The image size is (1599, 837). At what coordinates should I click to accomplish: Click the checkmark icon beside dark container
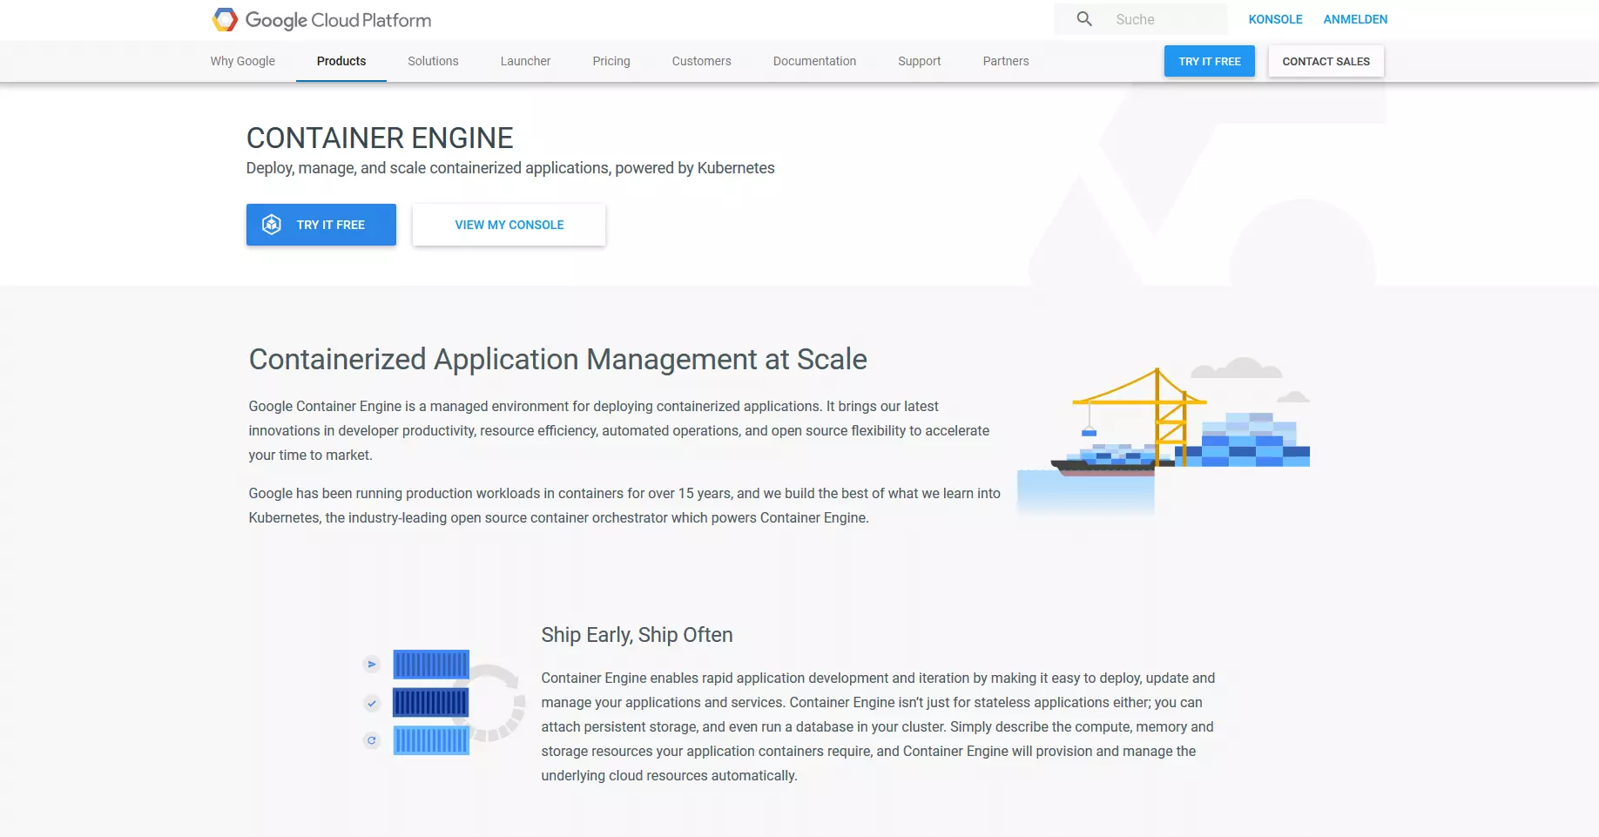click(x=372, y=703)
